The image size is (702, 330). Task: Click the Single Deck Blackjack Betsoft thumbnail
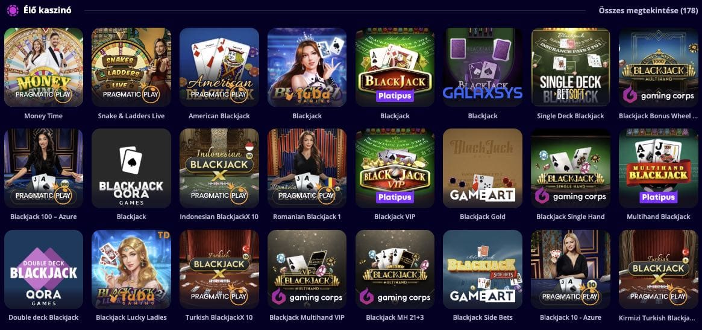click(x=571, y=67)
